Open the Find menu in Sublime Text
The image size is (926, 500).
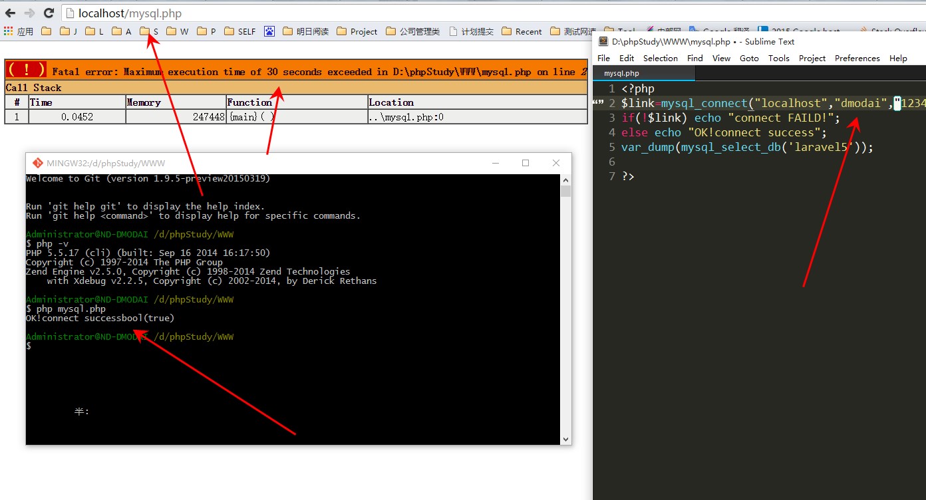tap(695, 58)
